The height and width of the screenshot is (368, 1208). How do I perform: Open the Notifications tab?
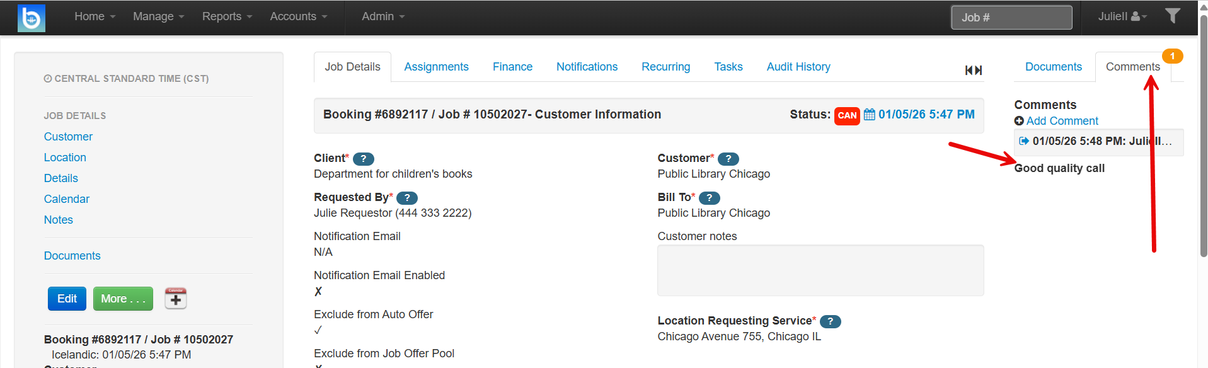[x=587, y=67]
